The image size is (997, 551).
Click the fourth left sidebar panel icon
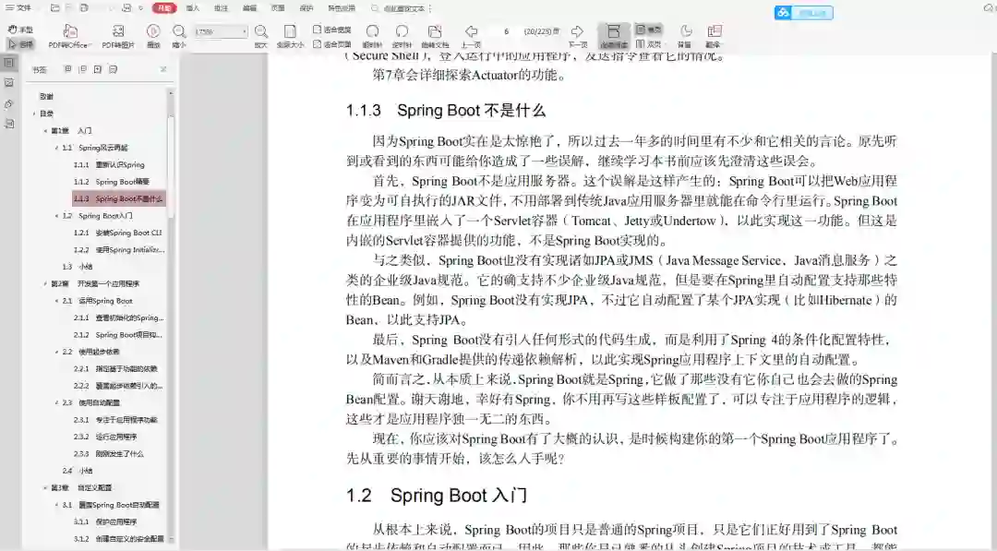tap(9, 124)
